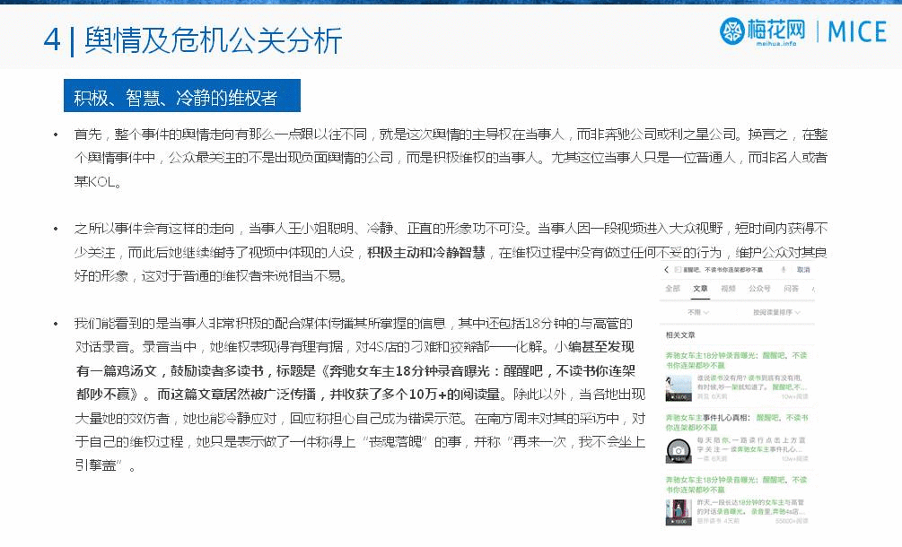Open the first article's video thumbnail
Screen dimensions: 902x547
tap(678, 387)
